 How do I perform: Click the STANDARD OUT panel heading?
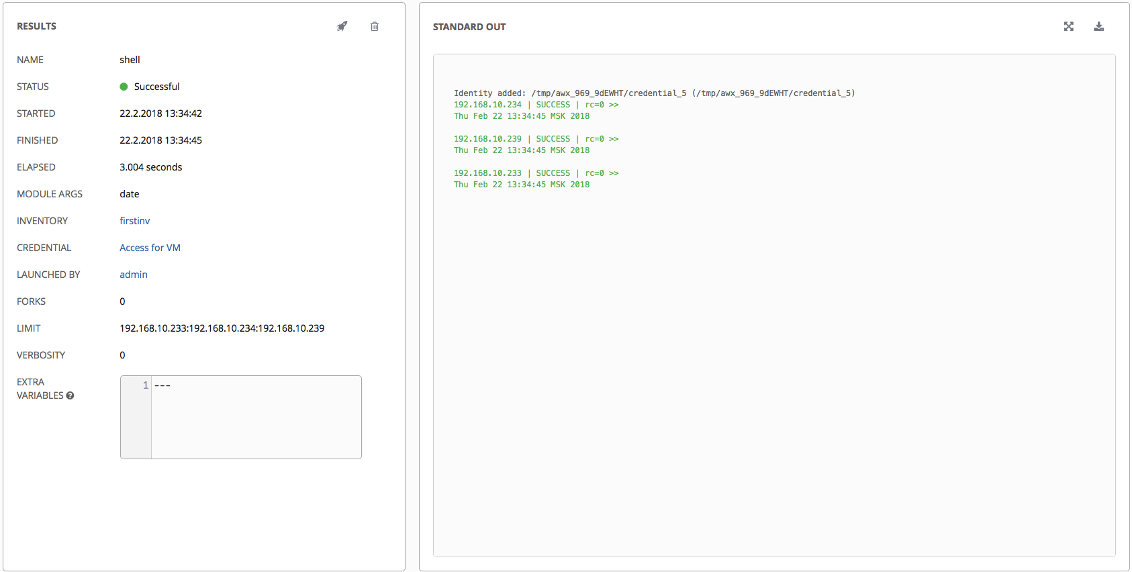(469, 27)
